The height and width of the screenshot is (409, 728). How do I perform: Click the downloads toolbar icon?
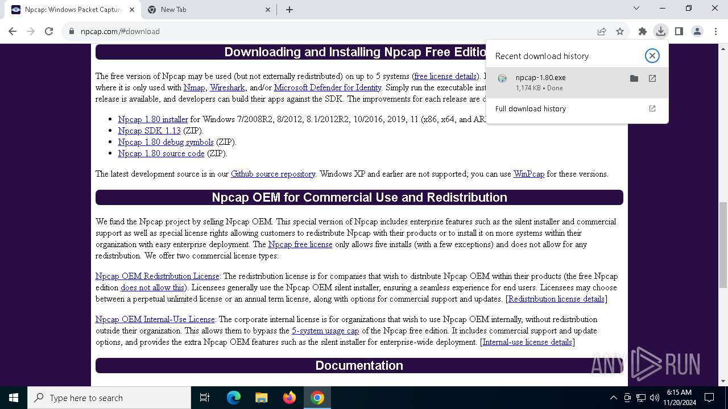[660, 31]
